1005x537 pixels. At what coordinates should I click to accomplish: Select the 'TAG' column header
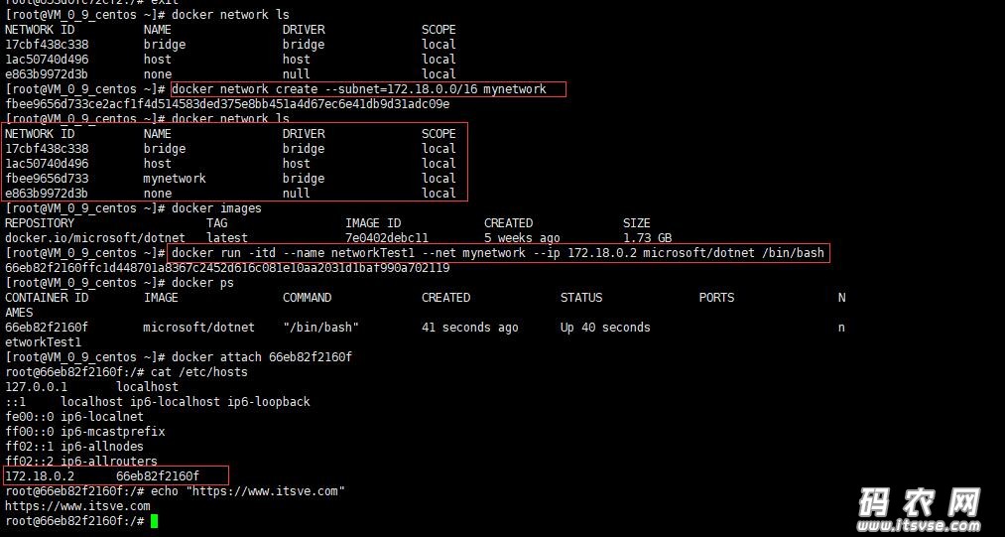coord(216,223)
